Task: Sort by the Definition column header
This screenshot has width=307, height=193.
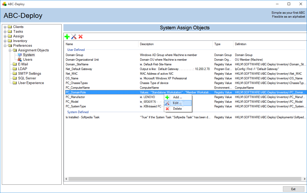Action: (x=270, y=44)
